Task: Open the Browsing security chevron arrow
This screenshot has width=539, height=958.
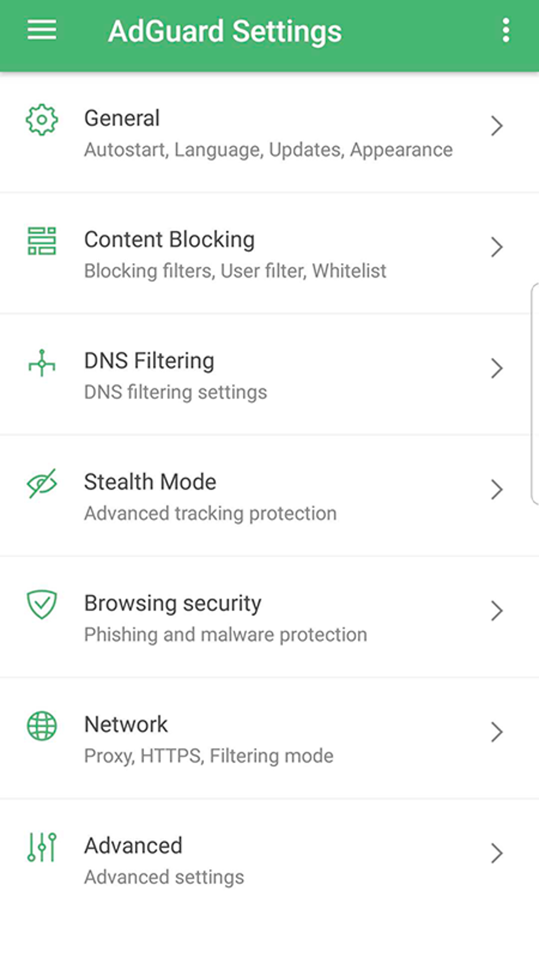Action: 496,611
